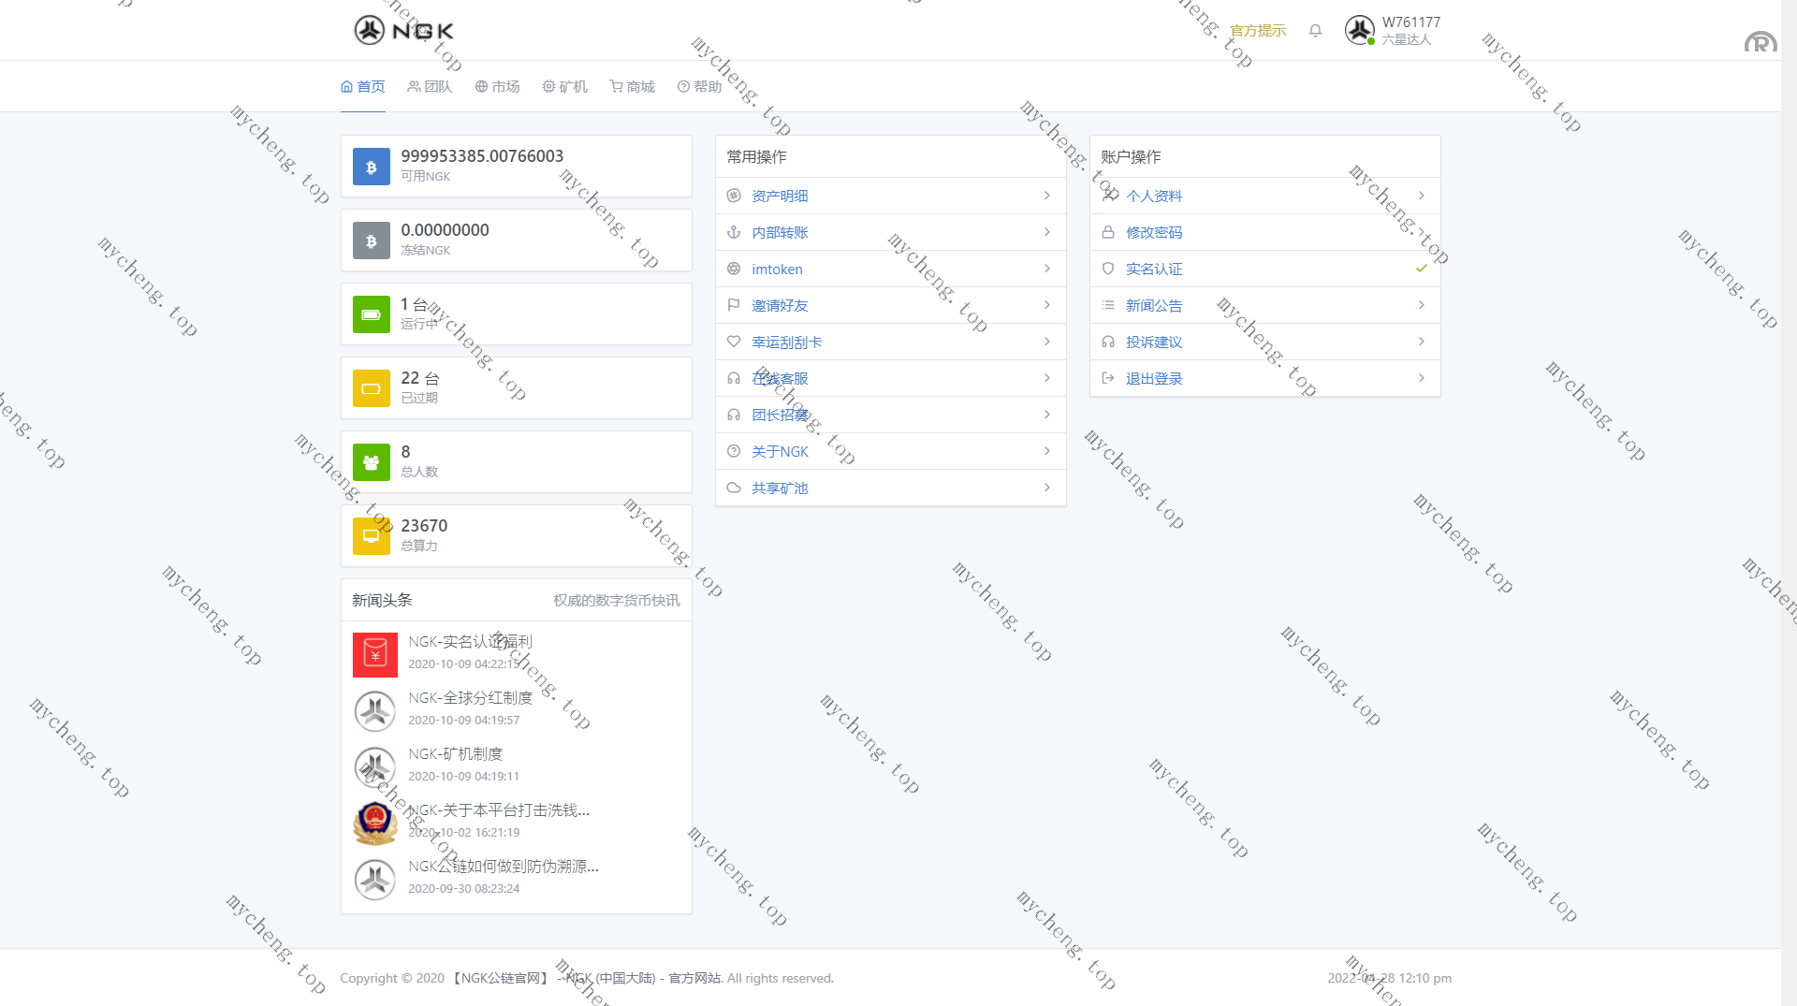Click the NGK logo in header

(x=403, y=31)
